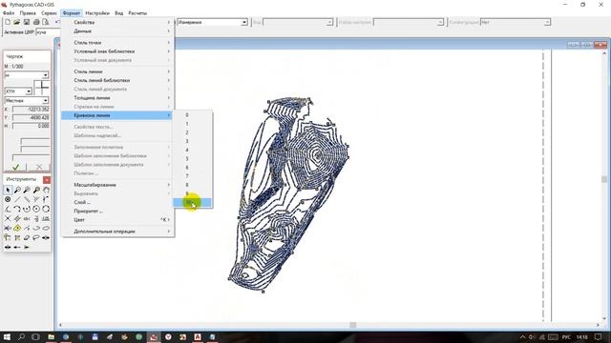
Task: Open the XYH coordinate type dropdown
Action: click(x=29, y=91)
